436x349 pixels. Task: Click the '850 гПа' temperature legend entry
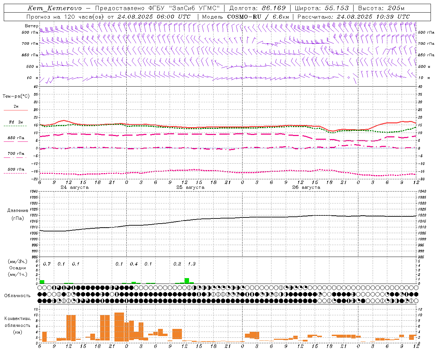click(16, 138)
